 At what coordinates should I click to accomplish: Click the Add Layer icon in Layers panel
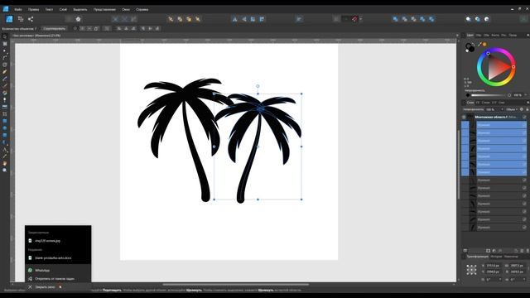pos(516,251)
